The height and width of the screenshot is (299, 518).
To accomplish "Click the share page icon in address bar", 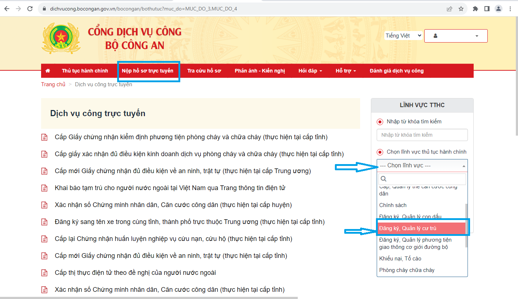I will point(450,9).
